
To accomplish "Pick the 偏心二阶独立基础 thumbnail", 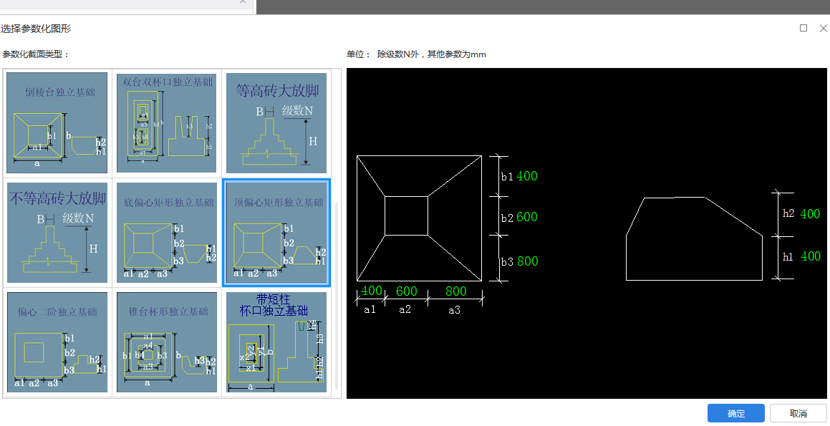I will tap(57, 342).
